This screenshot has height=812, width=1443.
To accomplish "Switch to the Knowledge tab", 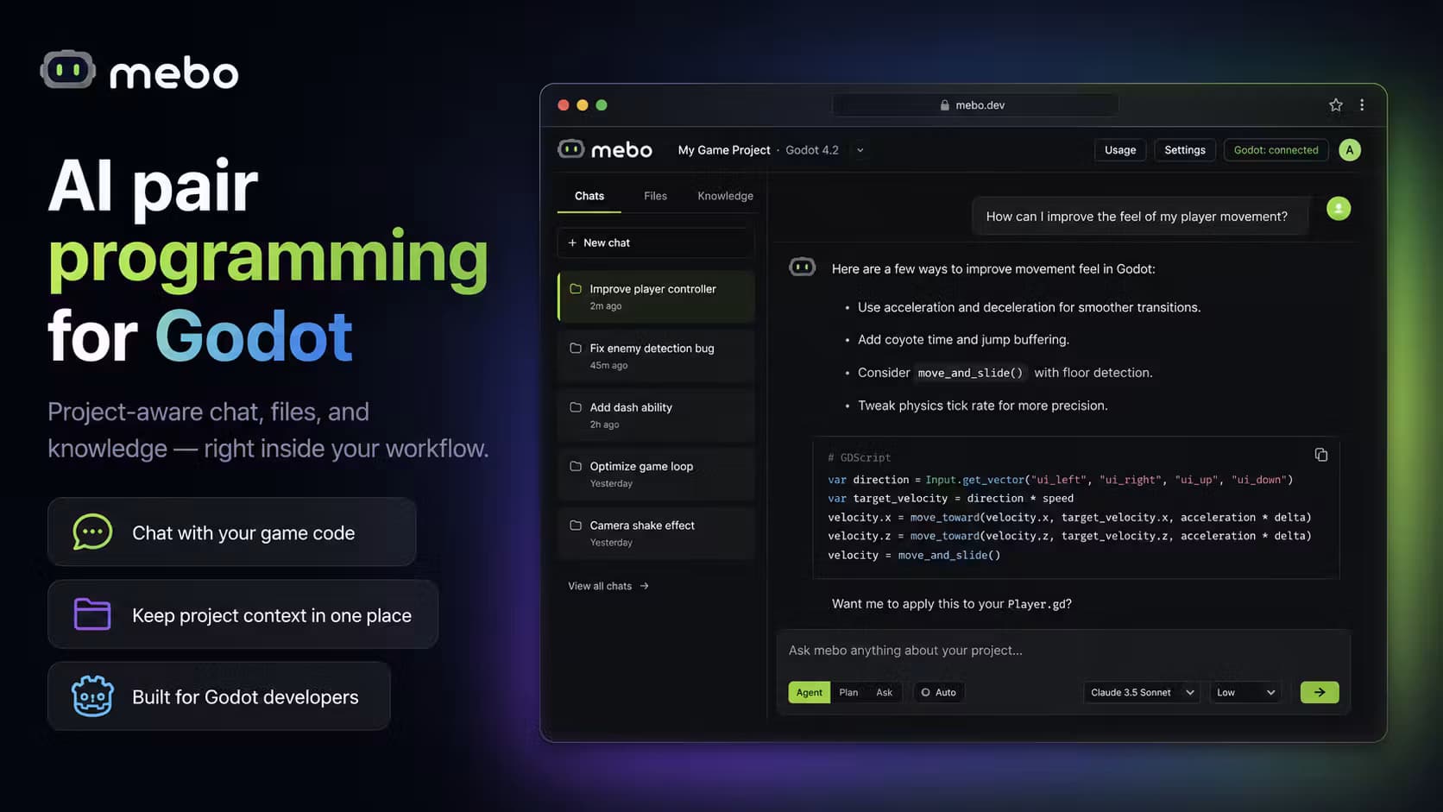I will pos(725,196).
